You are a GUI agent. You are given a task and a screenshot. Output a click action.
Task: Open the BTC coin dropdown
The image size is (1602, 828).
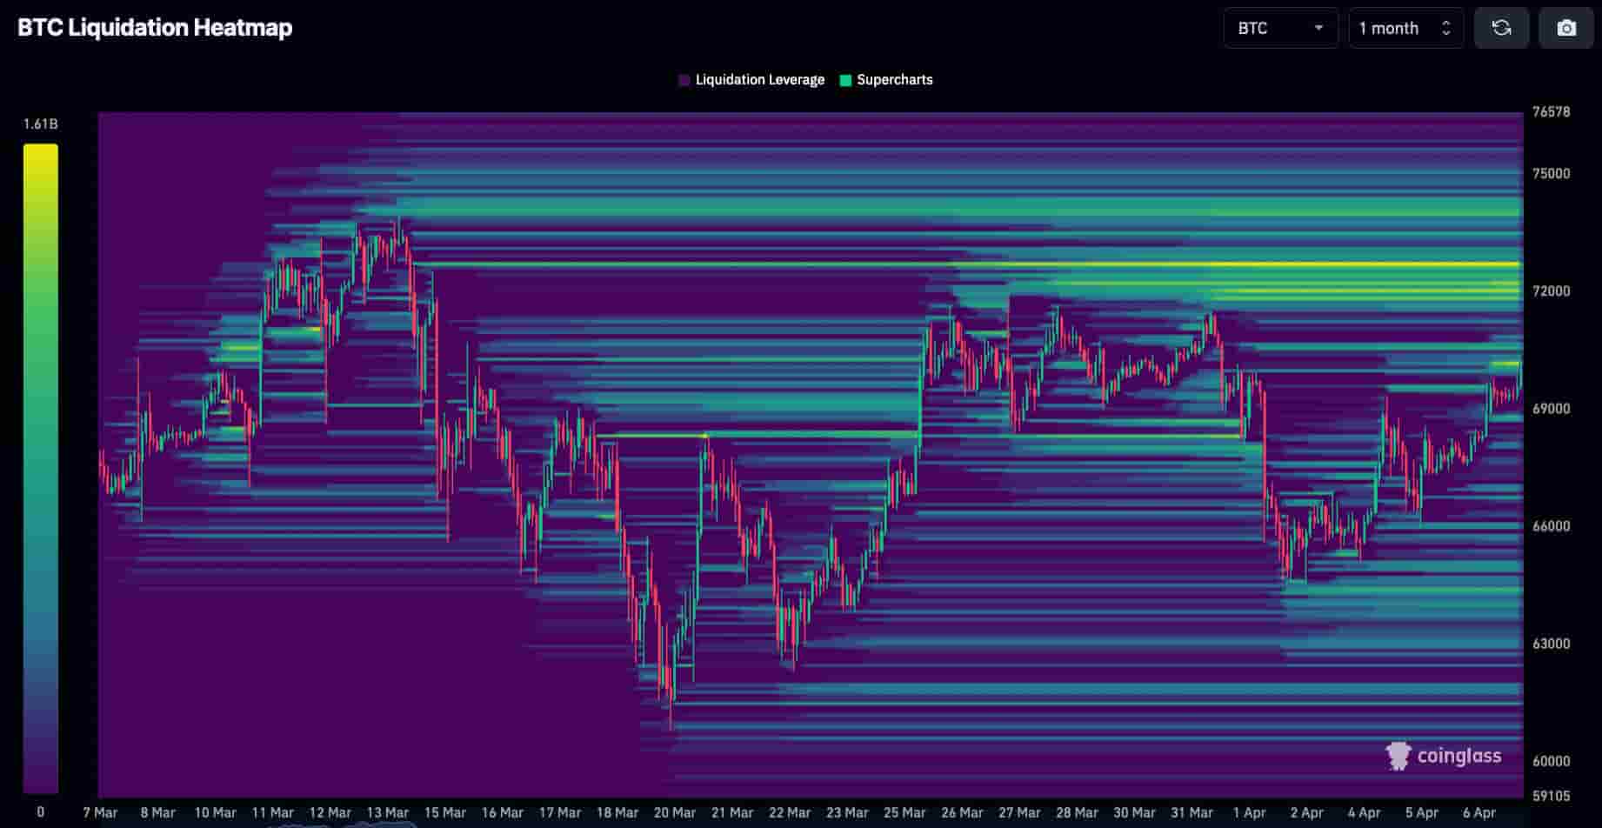(1279, 28)
